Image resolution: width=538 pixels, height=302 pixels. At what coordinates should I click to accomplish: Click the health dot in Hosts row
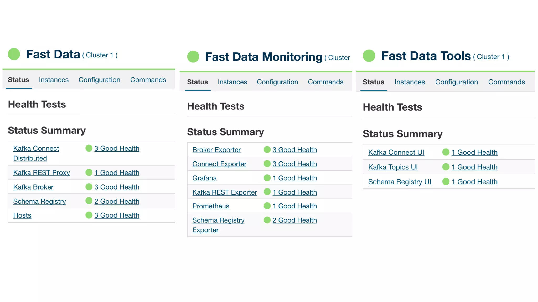tap(89, 215)
